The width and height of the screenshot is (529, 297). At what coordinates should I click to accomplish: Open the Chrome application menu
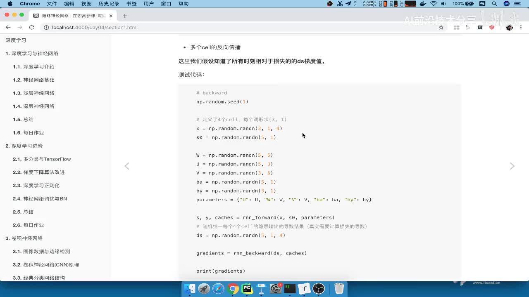click(30, 4)
